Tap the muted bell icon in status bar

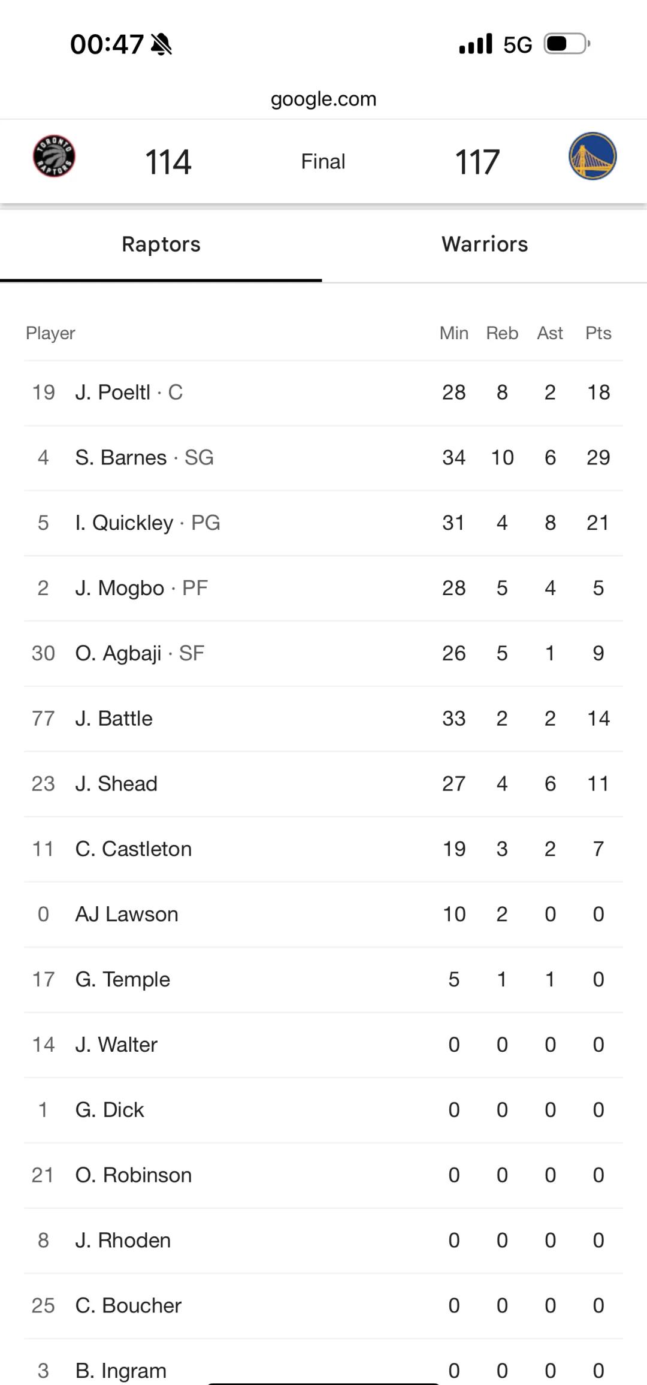tap(162, 44)
